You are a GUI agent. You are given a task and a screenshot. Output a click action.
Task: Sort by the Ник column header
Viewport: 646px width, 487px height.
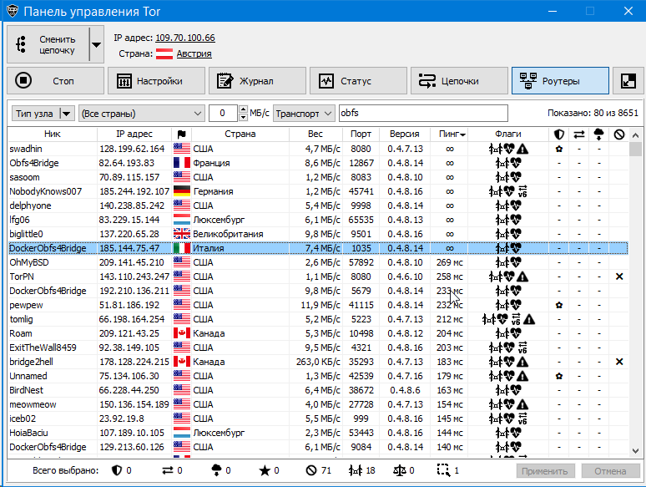coord(53,134)
